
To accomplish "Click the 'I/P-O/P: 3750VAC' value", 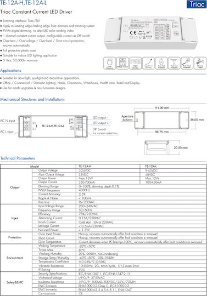I will (92, 278).
